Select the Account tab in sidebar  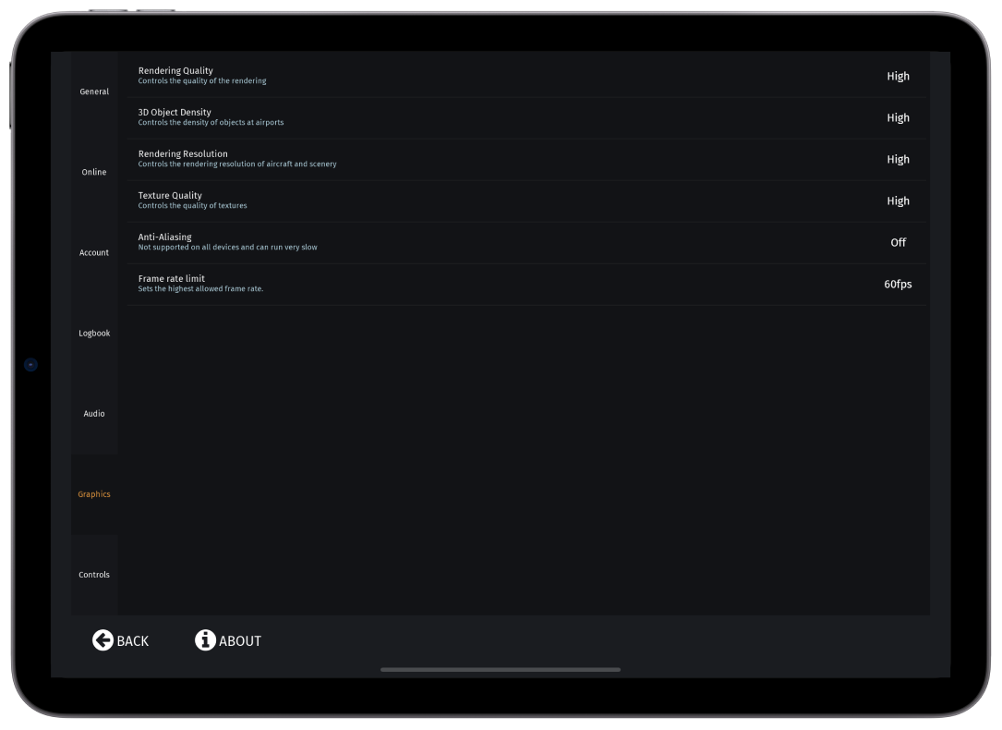point(94,252)
